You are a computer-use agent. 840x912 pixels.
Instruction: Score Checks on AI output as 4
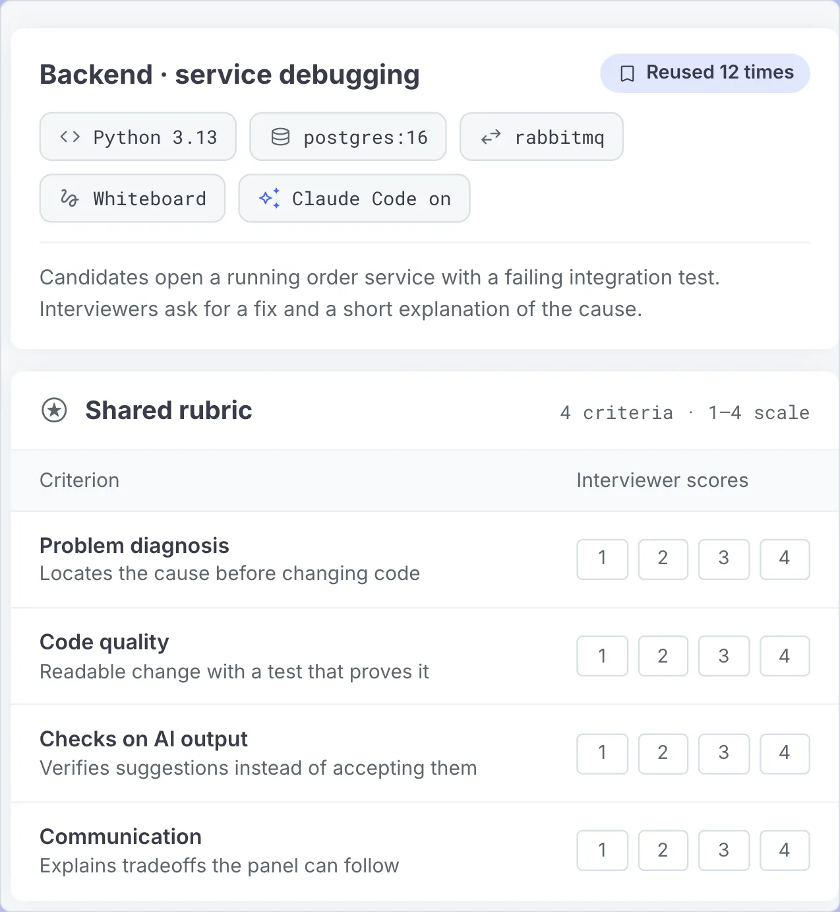(785, 753)
